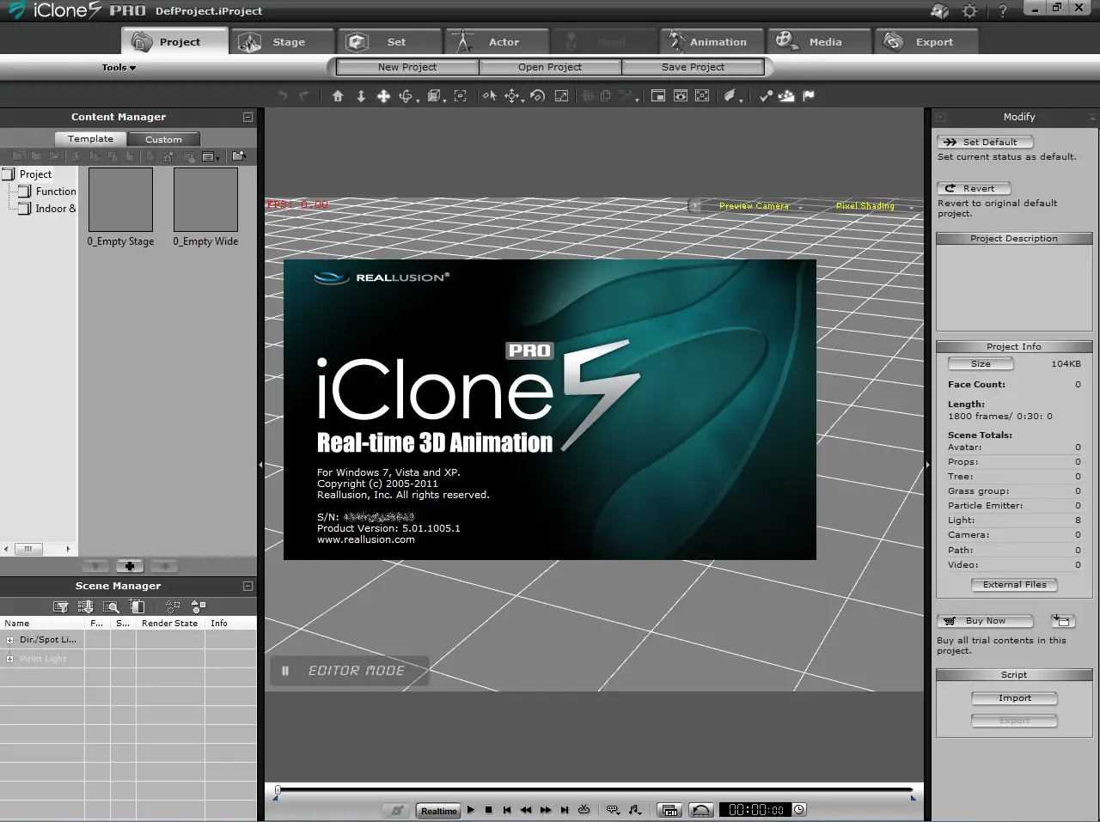This screenshot has width=1100, height=822.
Task: Click the mini viewport layout icon
Action: (x=658, y=96)
